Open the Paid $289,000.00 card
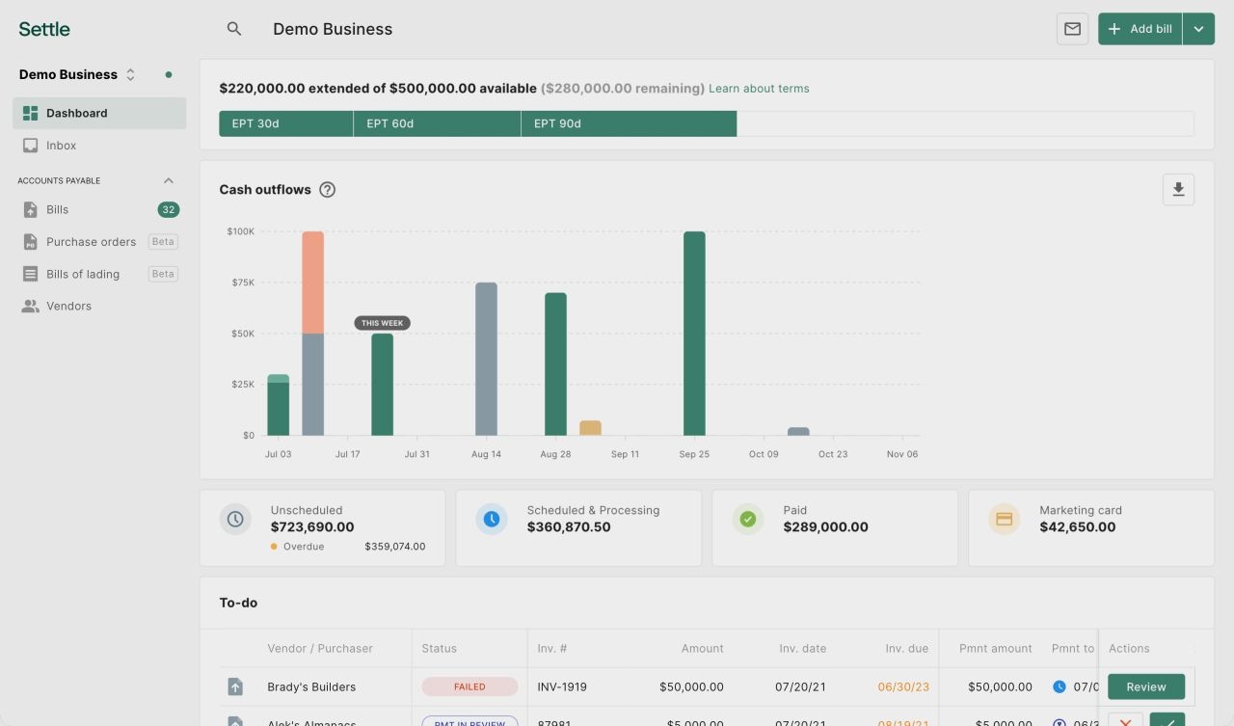 835,527
